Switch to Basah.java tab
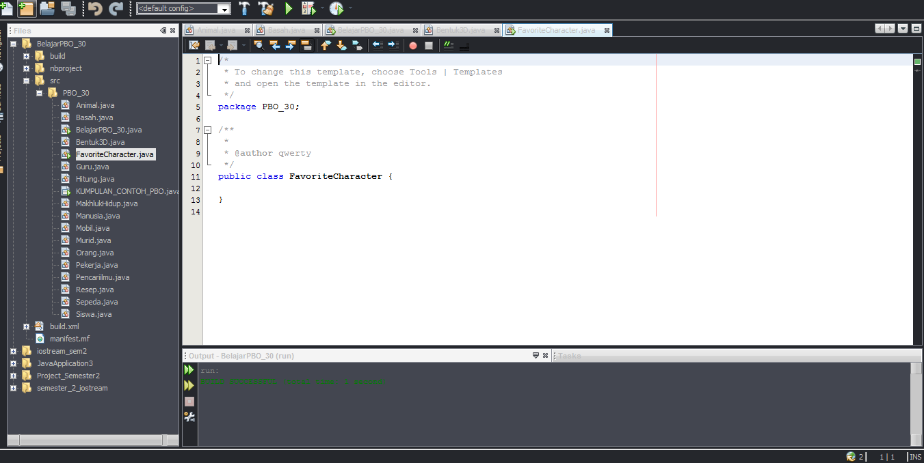 point(287,30)
